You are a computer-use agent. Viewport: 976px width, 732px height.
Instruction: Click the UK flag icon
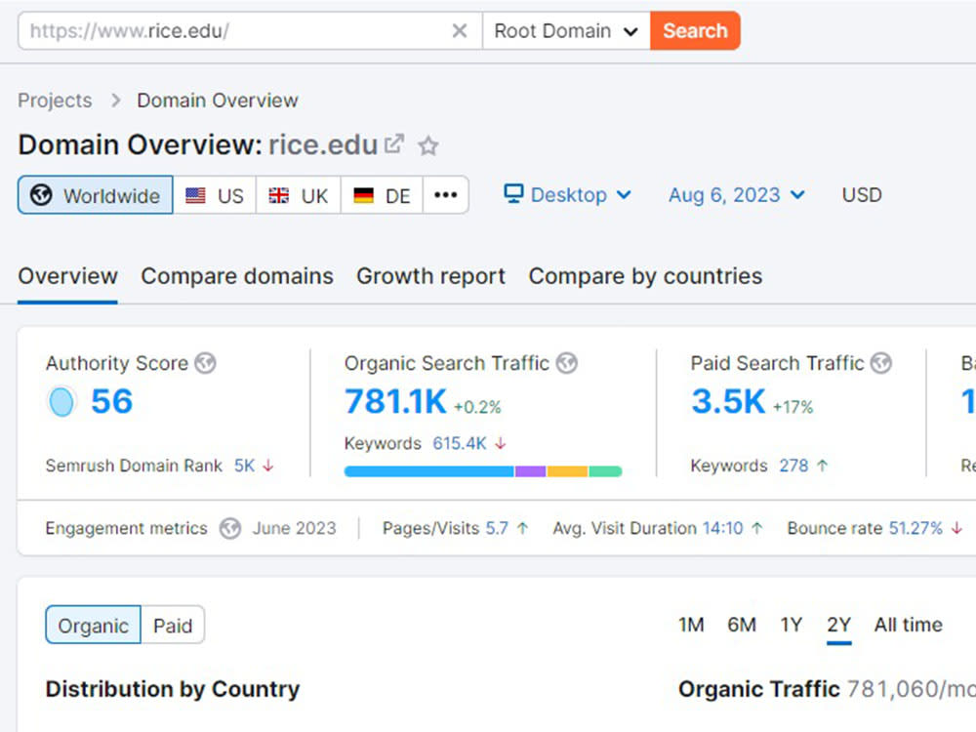point(279,195)
